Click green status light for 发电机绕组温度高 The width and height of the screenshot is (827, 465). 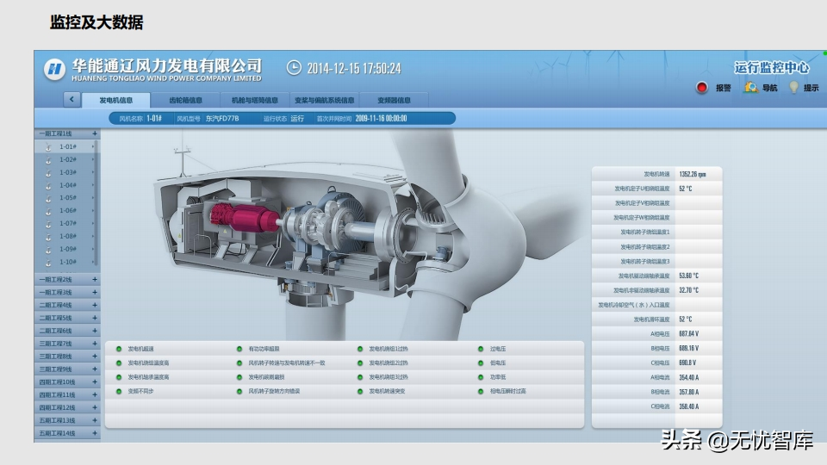[119, 363]
